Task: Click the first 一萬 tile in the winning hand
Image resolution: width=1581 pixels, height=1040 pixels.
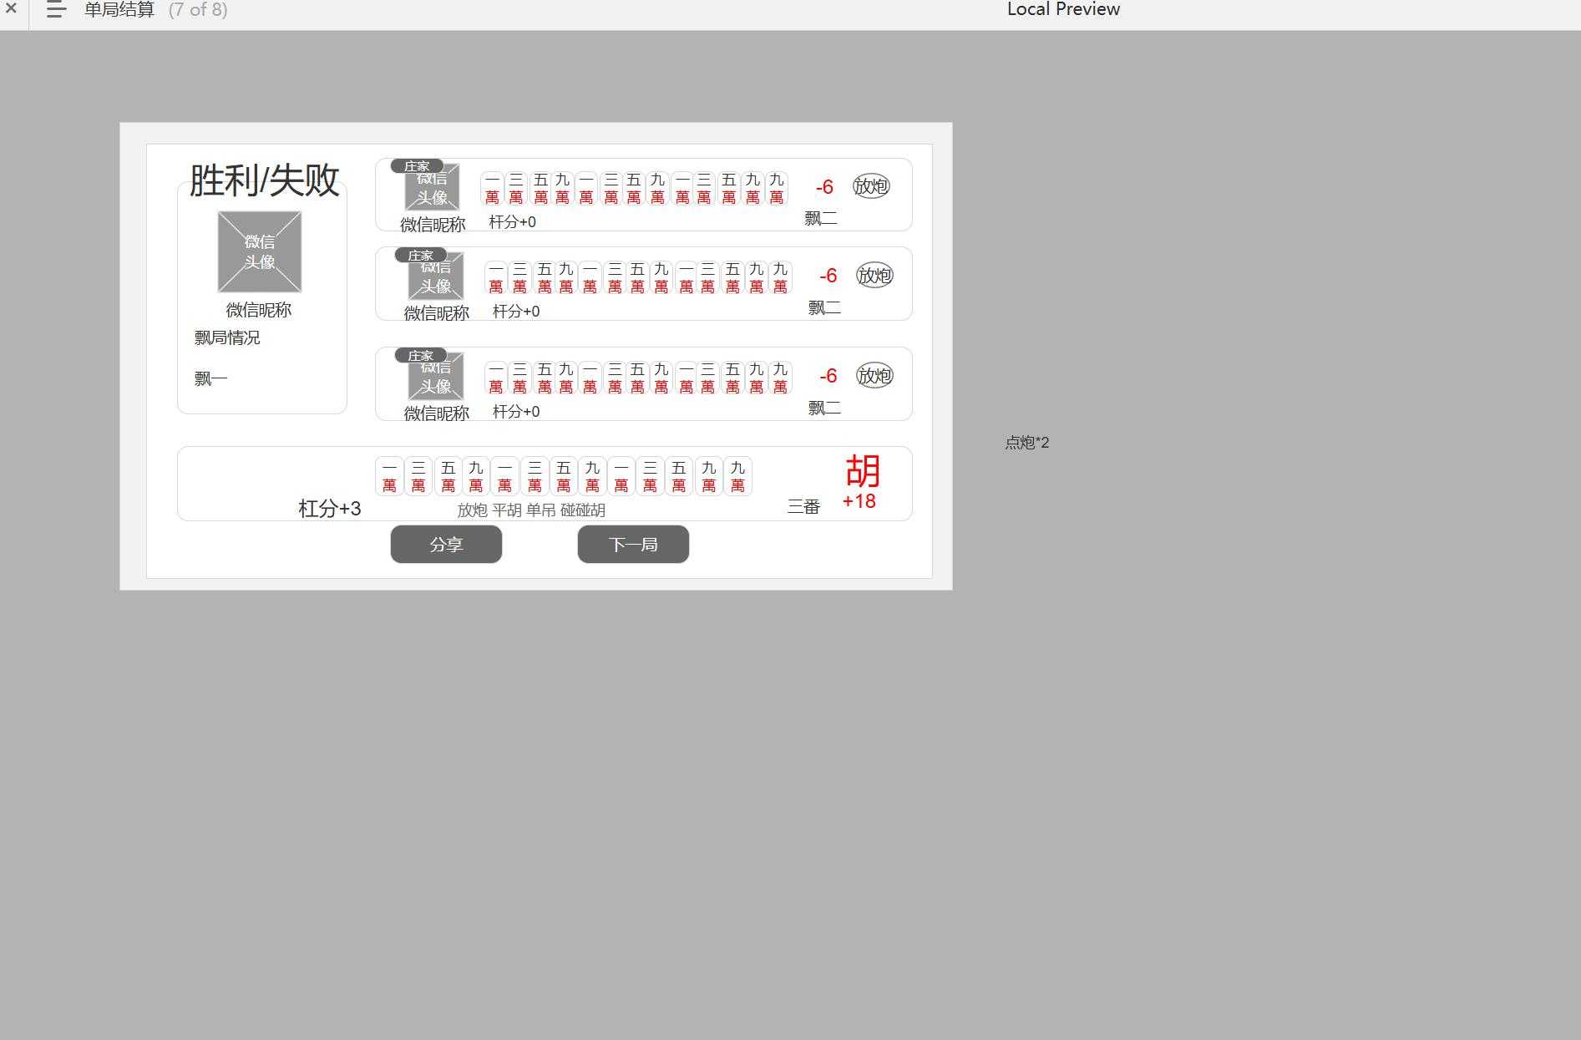Action: (x=389, y=476)
